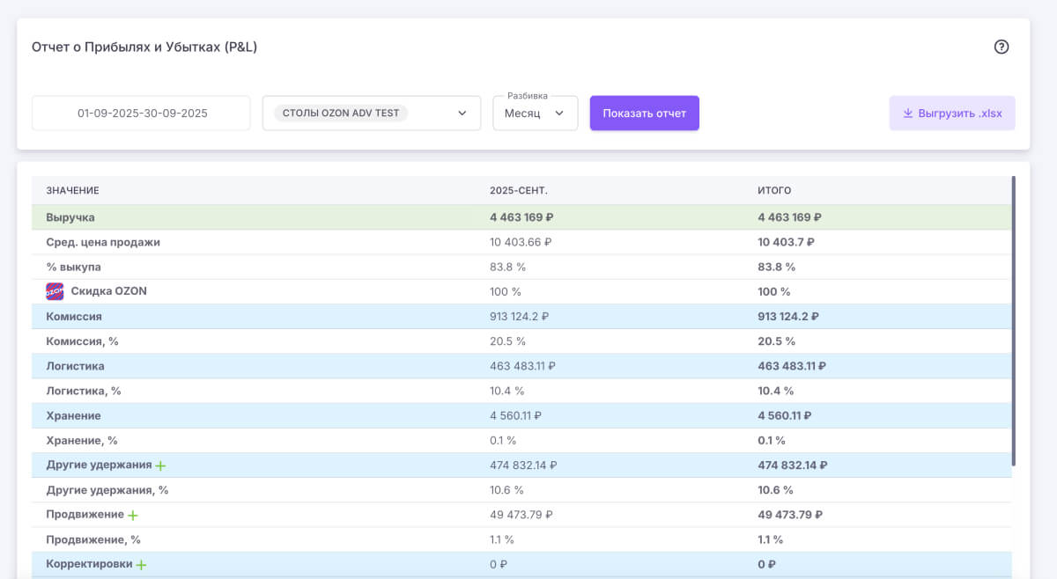This screenshot has width=1057, height=579.
Task: Select the Хранение row label
Action: pos(73,415)
